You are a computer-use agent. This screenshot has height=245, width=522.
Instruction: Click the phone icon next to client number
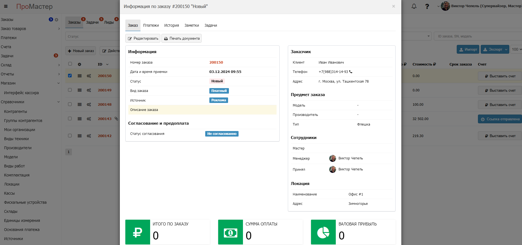coord(351,72)
